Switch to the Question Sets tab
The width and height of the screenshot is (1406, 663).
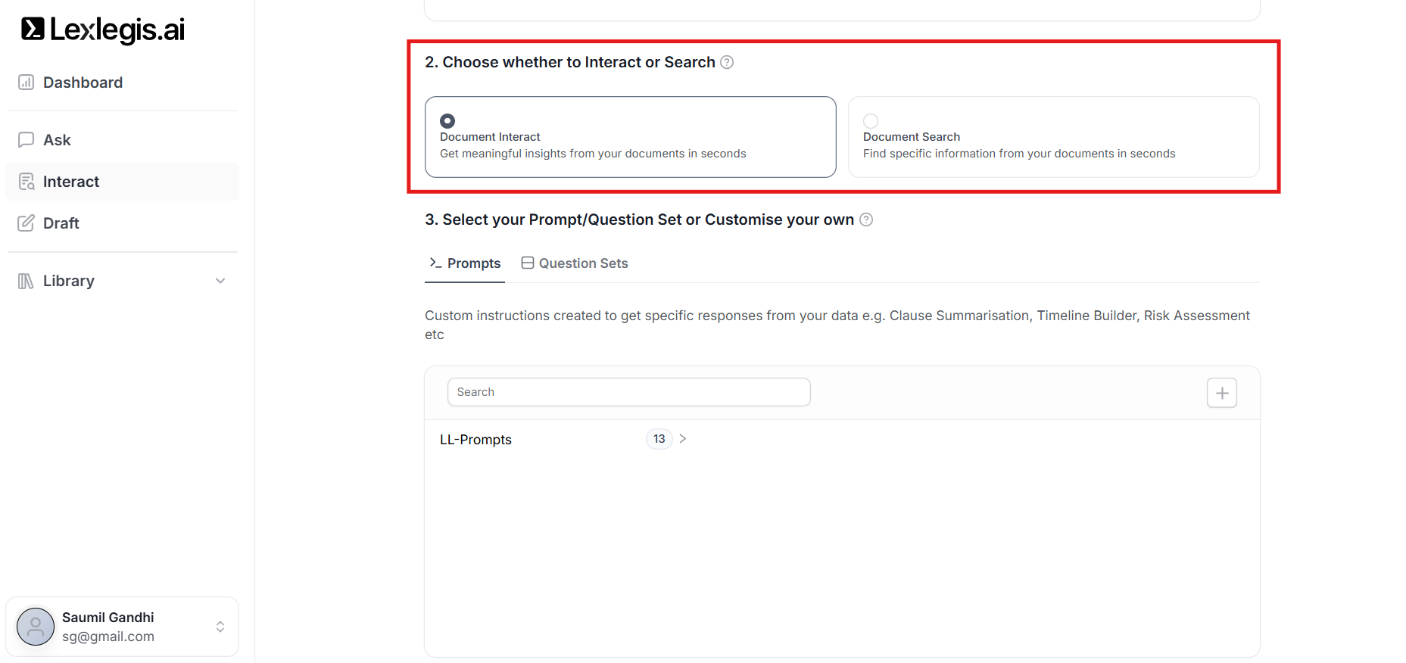[x=575, y=263]
